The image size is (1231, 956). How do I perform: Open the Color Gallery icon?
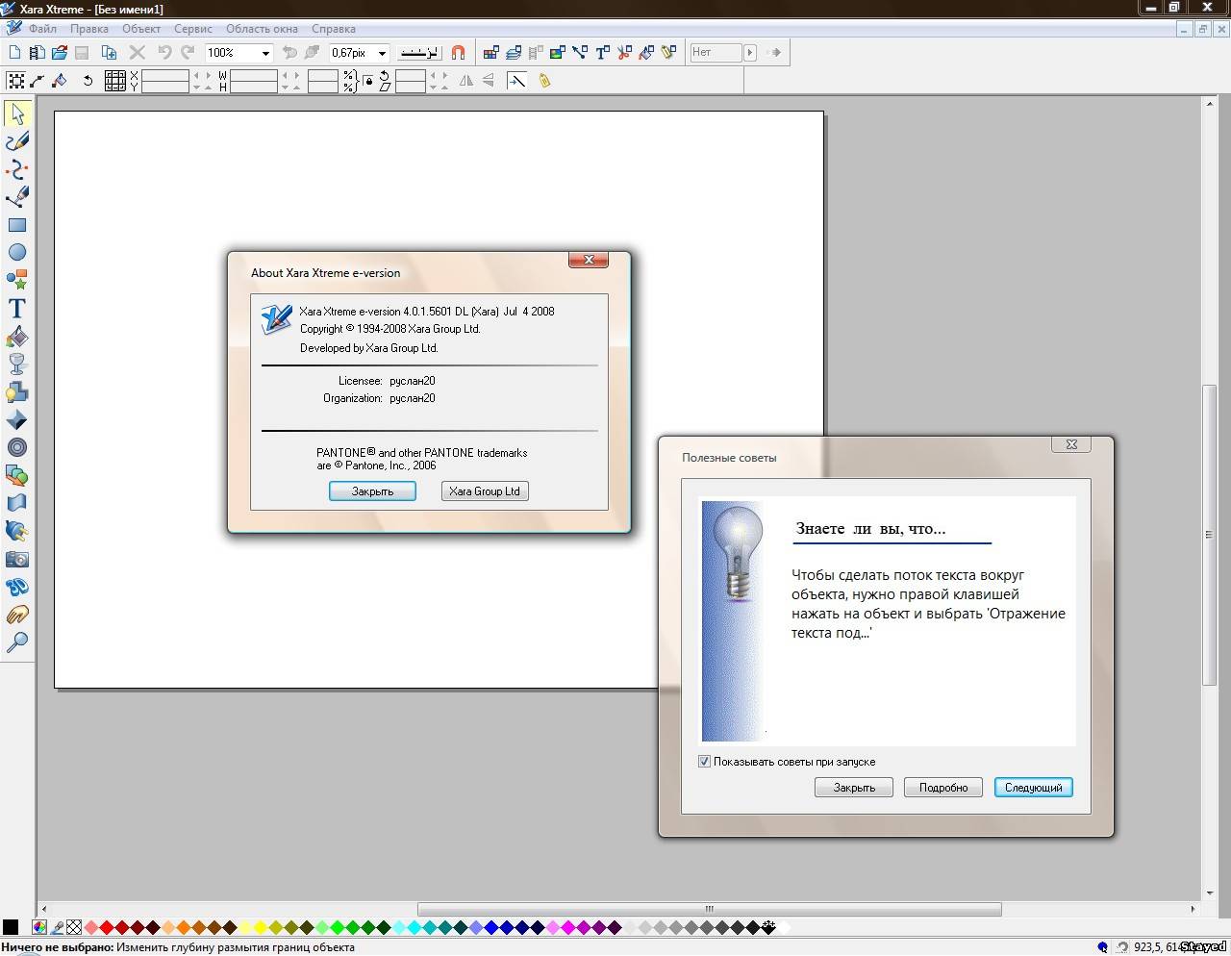pos(491,52)
